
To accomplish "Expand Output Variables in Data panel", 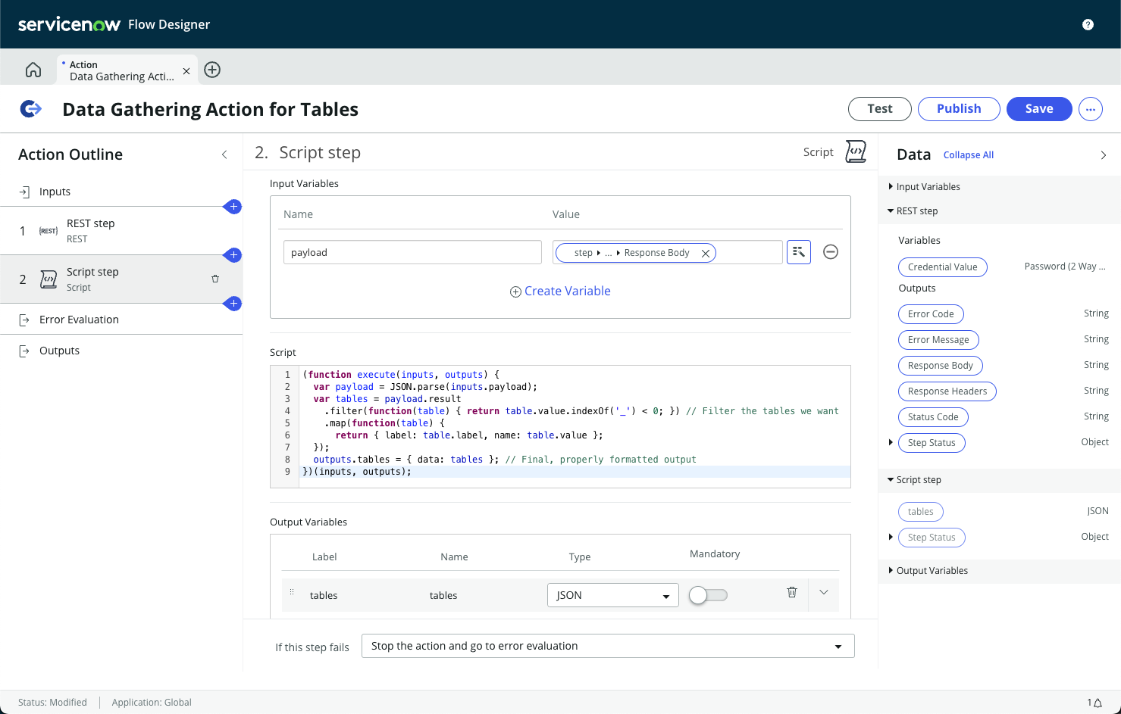I will 891,570.
